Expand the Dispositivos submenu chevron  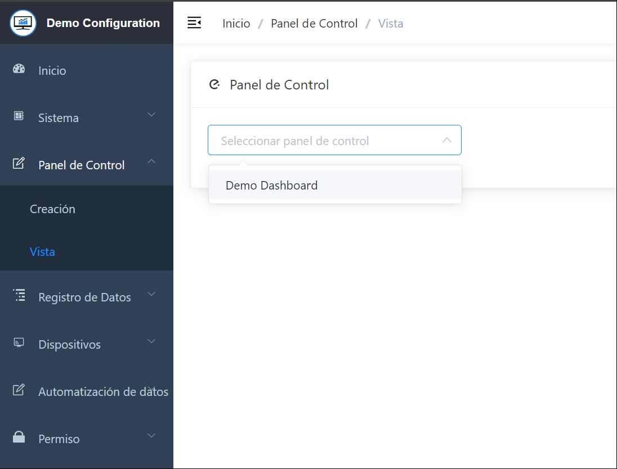pyautogui.click(x=151, y=341)
